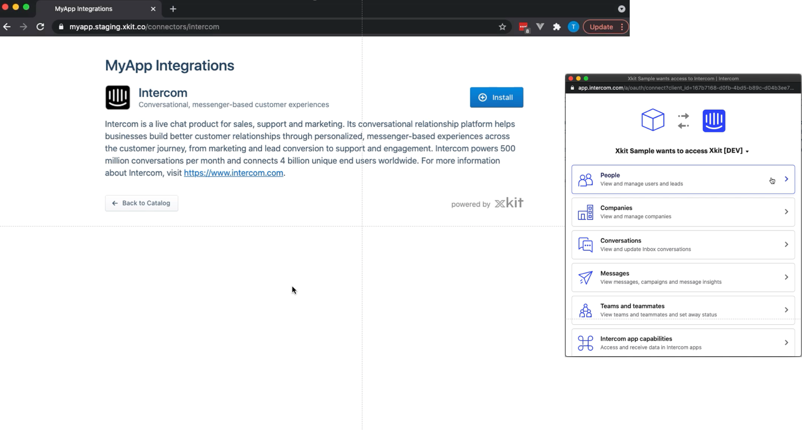The width and height of the screenshot is (802, 430).
Task: Click the People users icon
Action: [585, 180]
